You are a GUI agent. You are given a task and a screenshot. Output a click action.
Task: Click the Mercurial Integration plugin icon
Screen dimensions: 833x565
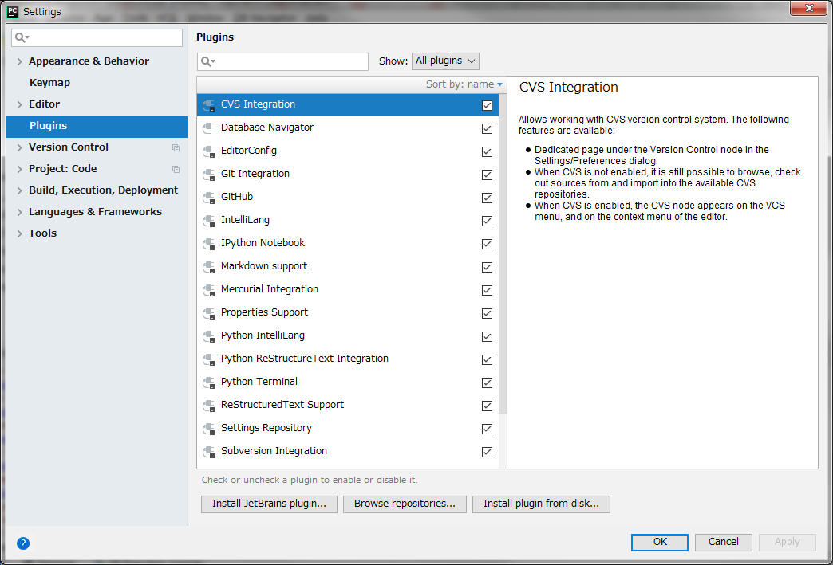209,289
